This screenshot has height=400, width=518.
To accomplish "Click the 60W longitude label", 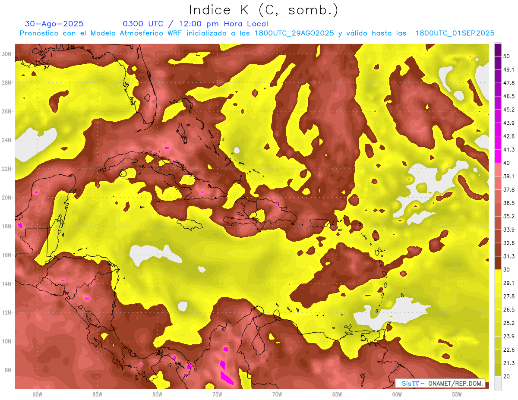I will [397, 394].
